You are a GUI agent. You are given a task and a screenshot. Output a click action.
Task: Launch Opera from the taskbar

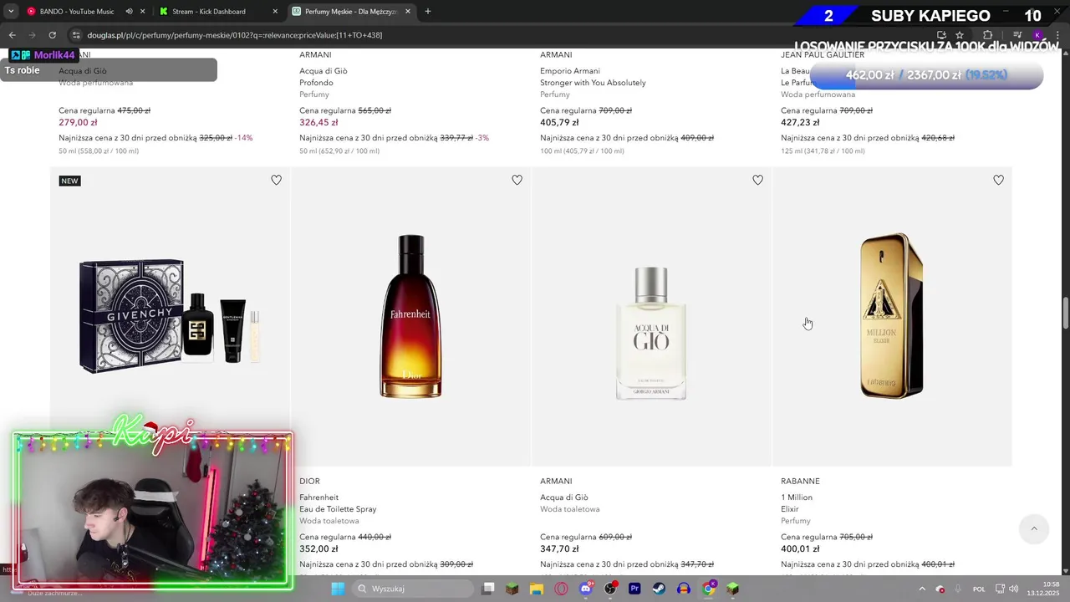tap(561, 589)
